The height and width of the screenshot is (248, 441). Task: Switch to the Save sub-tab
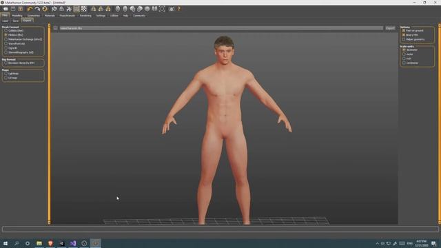click(15, 21)
